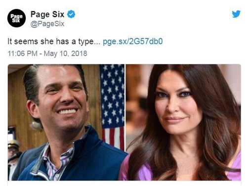Open left photo of smiling man in navy vest
The width and height of the screenshot is (247, 186).
point(66,122)
